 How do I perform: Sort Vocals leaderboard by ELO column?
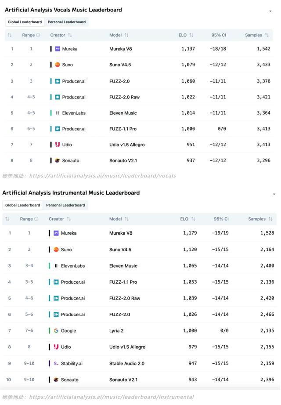pos(191,35)
